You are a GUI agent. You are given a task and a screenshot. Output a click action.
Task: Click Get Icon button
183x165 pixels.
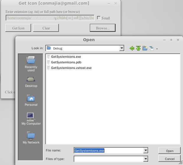click(18, 28)
